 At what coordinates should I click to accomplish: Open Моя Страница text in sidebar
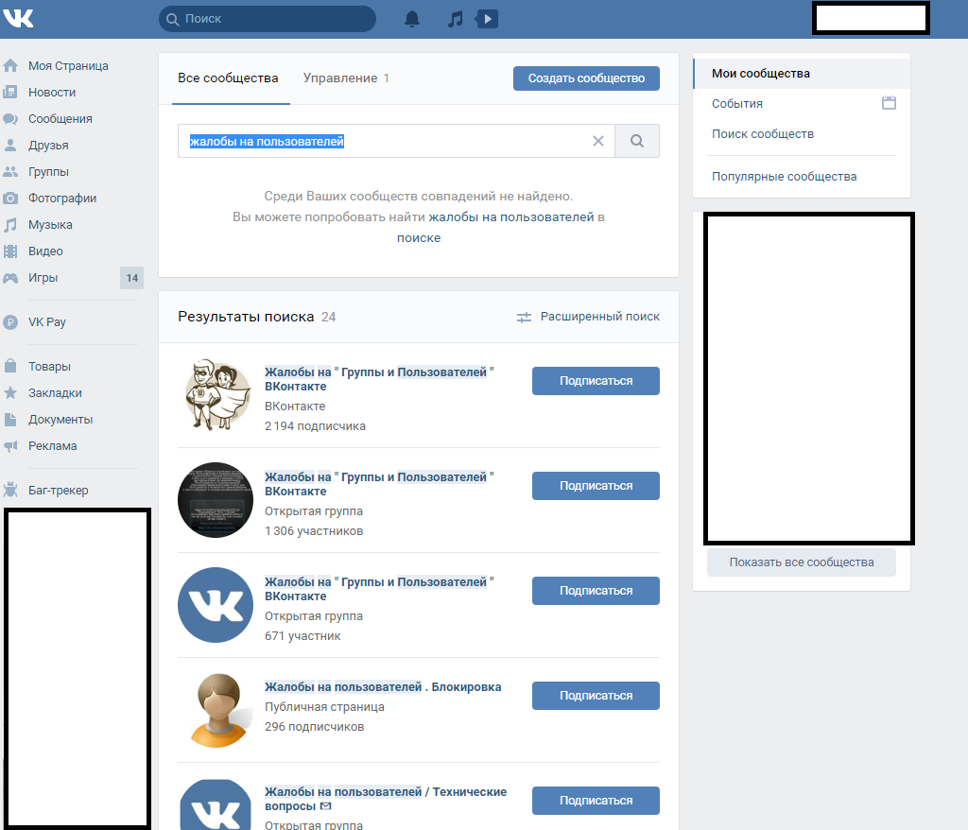pos(68,65)
